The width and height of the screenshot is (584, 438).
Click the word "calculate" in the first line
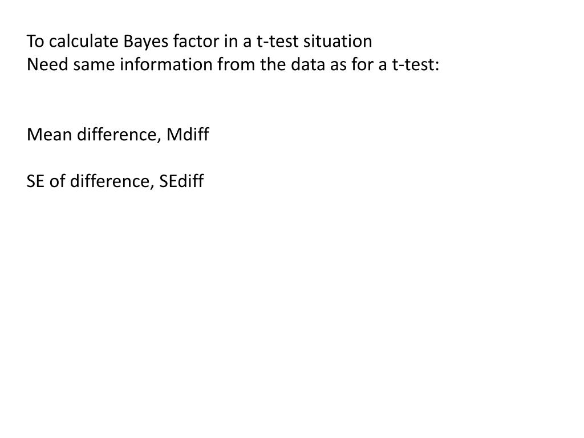click(x=84, y=41)
